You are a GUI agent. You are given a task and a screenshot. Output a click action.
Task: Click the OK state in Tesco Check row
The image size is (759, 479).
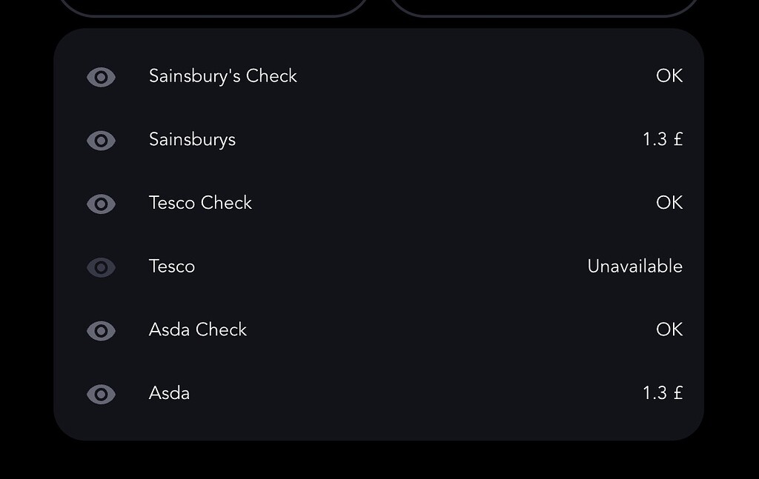click(669, 204)
